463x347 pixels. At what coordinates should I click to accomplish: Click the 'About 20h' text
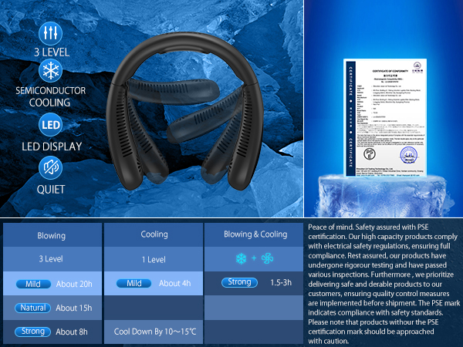click(74, 284)
